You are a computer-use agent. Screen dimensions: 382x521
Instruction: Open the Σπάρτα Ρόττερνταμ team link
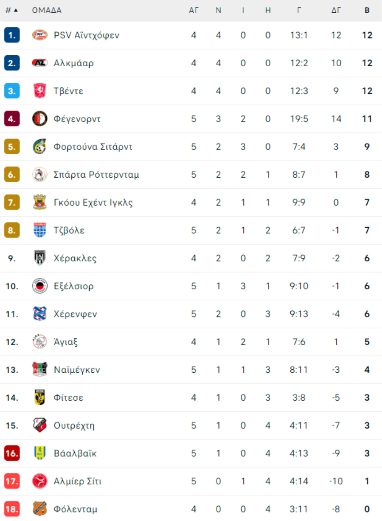(96, 175)
